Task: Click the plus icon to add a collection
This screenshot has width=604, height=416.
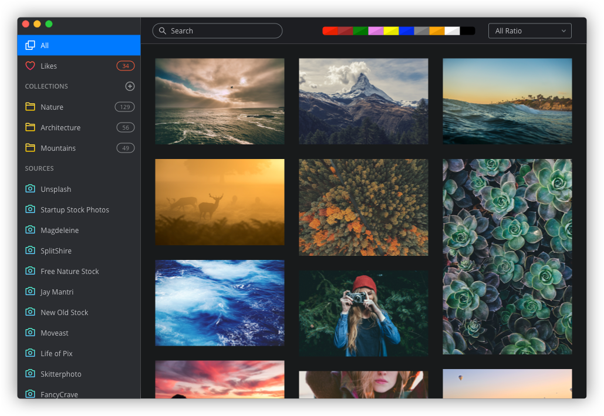Action: click(129, 86)
